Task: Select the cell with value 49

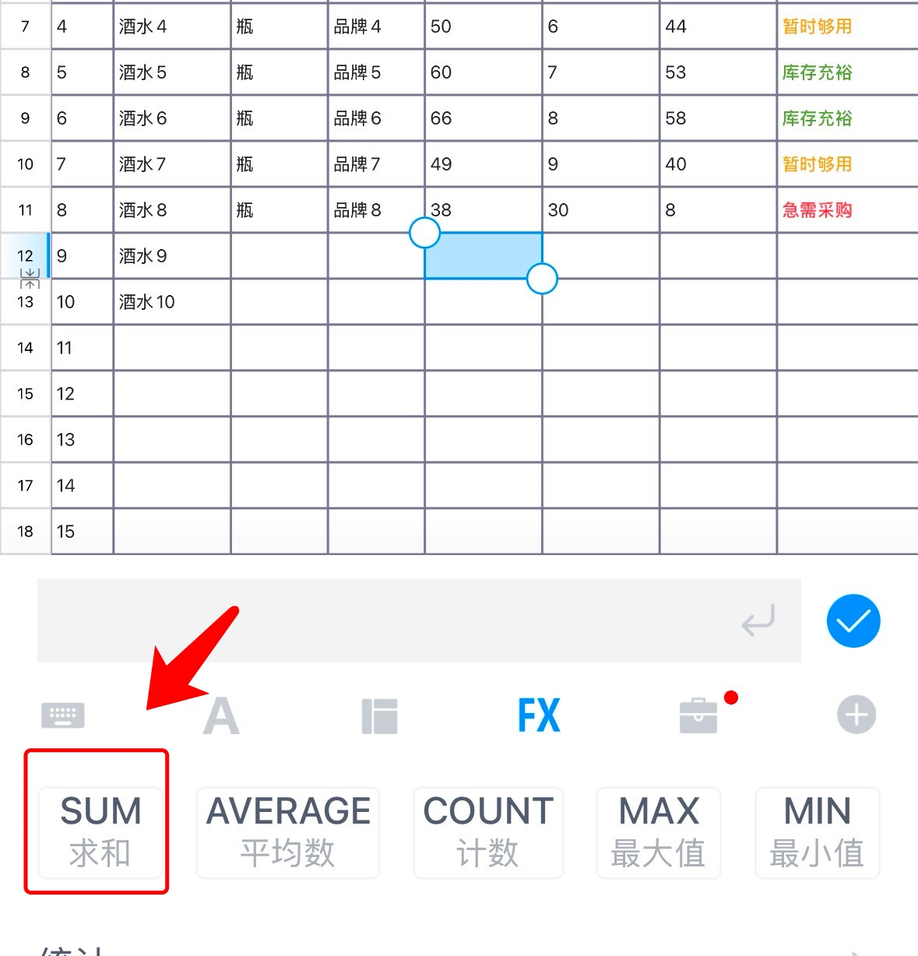Action: (484, 163)
